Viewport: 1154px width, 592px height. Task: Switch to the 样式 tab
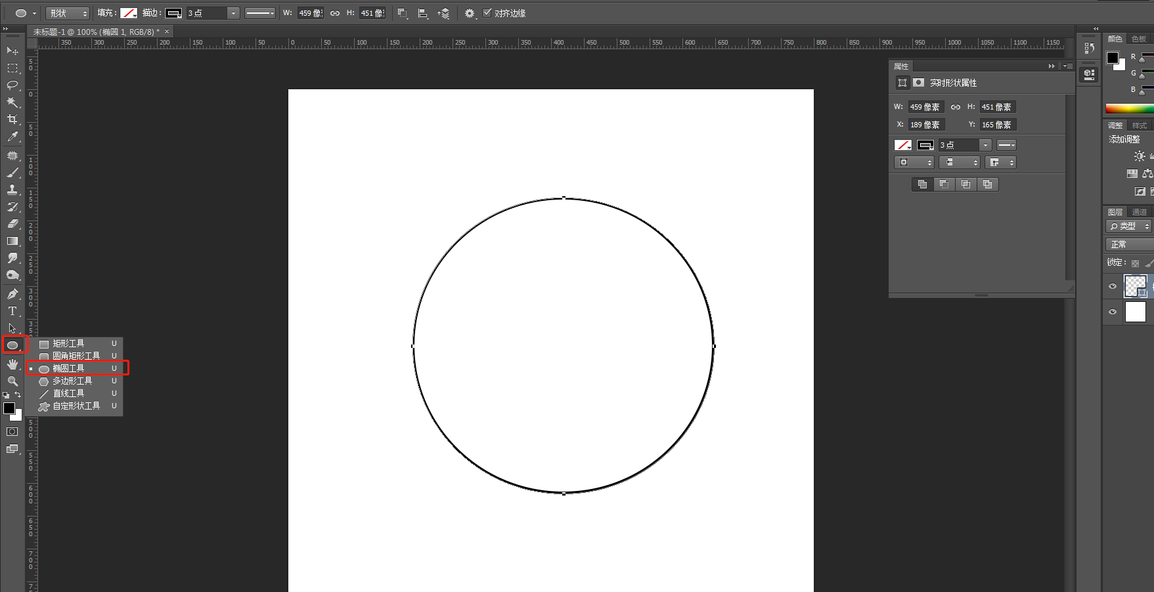(1140, 125)
